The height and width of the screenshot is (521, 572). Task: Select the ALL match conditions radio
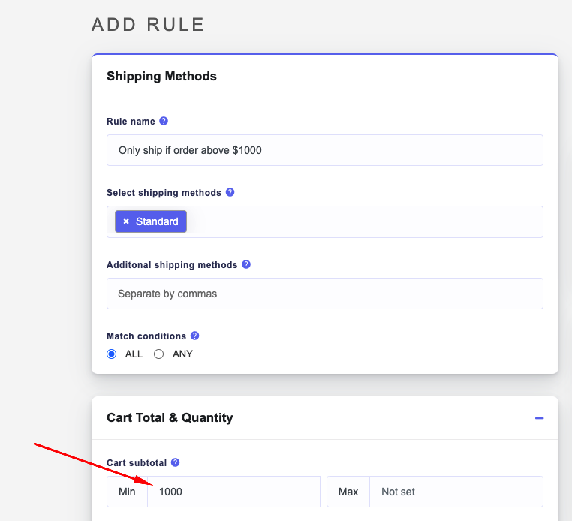click(x=112, y=354)
